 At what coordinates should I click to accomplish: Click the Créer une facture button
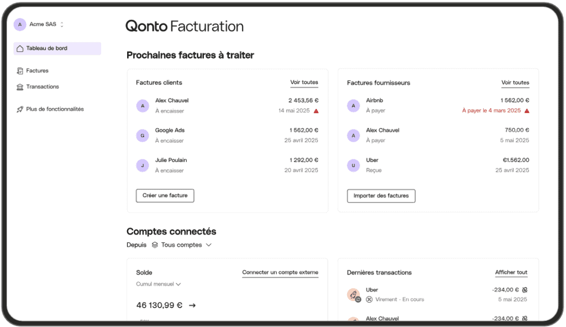pos(165,195)
